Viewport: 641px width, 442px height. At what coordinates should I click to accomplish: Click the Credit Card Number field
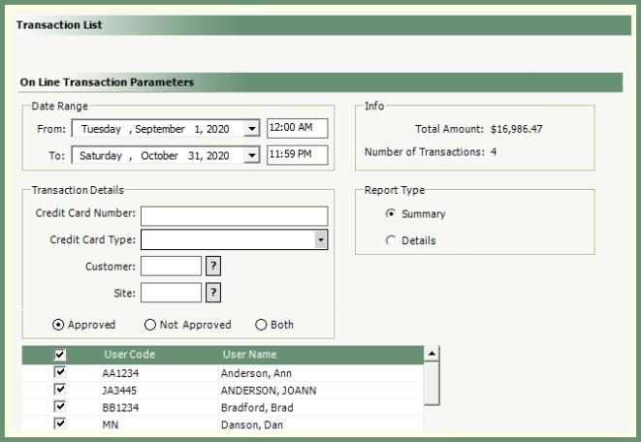234,215
